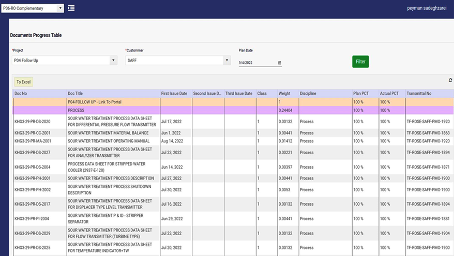This screenshot has width=454, height=256.
Task: Click the Actual PCT column header
Action: coord(389,93)
